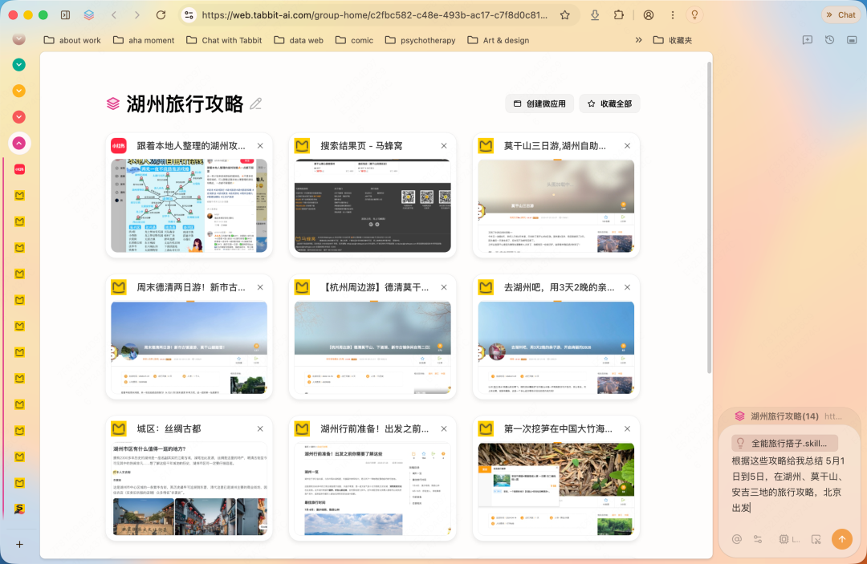The width and height of the screenshot is (867, 564).
Task: Go forward one page
Action: coord(137,15)
